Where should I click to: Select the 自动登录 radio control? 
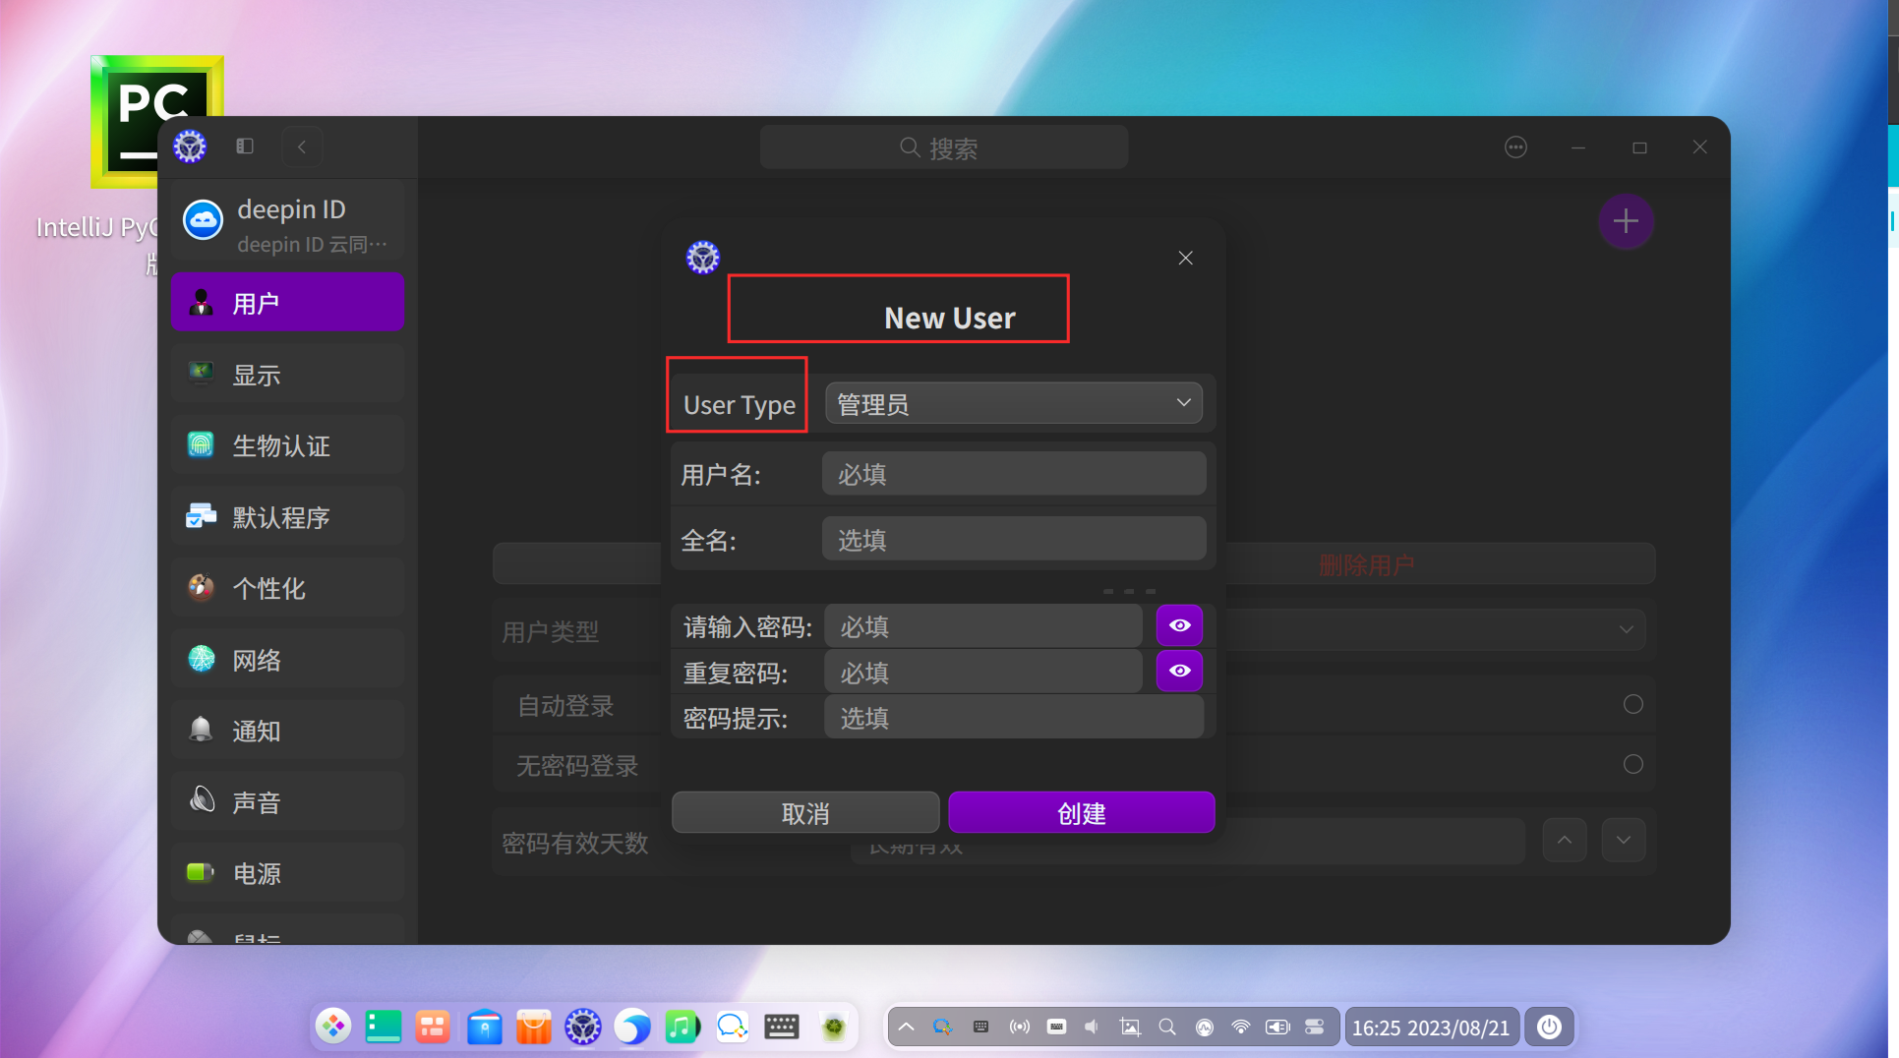[x=1633, y=704]
